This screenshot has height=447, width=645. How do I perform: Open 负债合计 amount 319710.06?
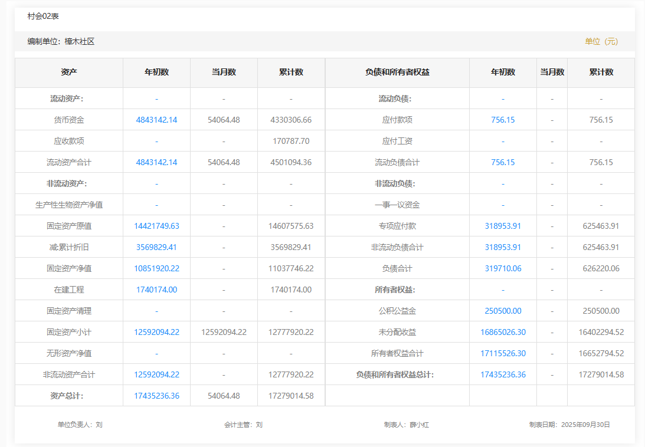click(x=503, y=268)
